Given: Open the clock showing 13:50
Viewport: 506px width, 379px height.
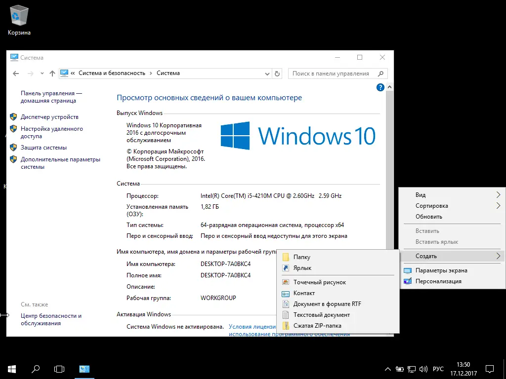Looking at the screenshot, I should (x=464, y=369).
